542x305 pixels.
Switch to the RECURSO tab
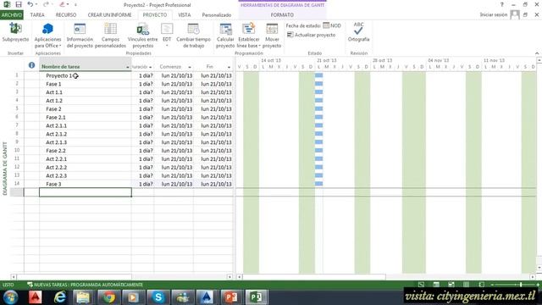tap(66, 15)
